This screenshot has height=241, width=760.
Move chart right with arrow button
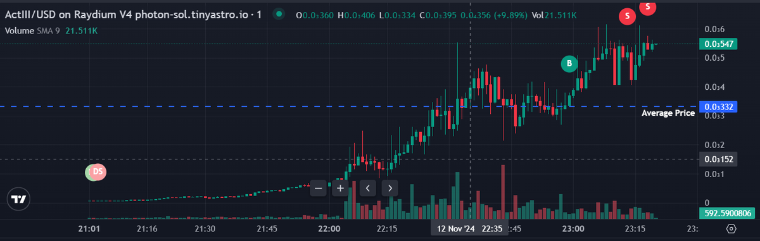coord(390,188)
